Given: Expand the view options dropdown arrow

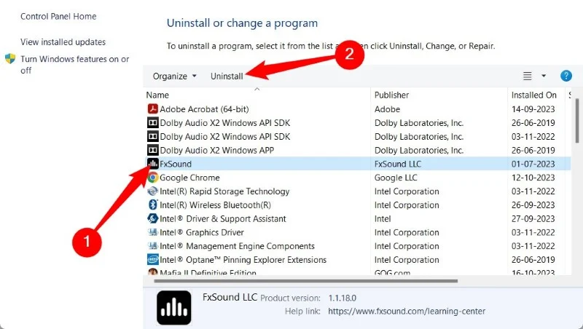Looking at the screenshot, I should (544, 76).
